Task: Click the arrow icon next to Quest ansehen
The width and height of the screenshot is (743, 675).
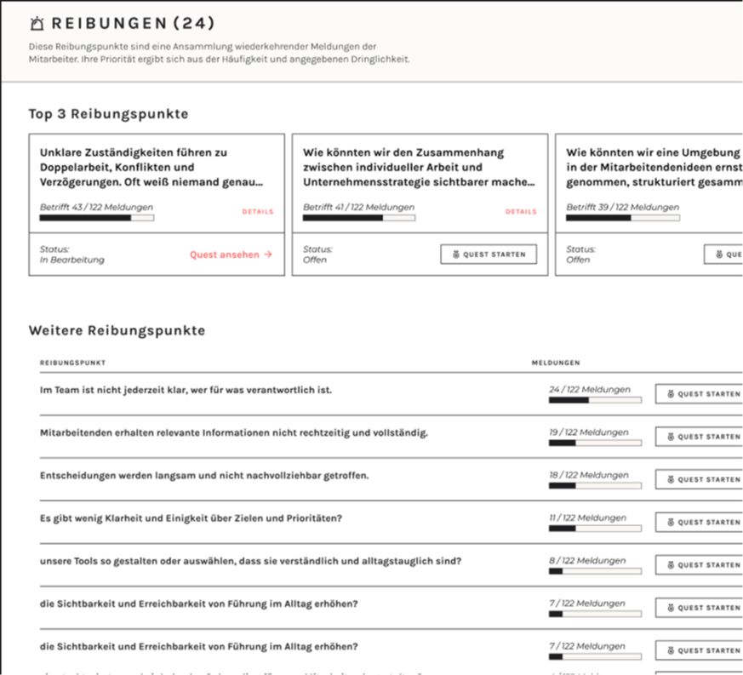Action: point(269,255)
